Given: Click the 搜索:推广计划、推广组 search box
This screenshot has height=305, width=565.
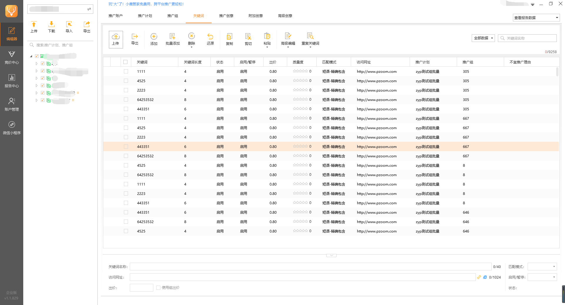Looking at the screenshot, I should 60,45.
